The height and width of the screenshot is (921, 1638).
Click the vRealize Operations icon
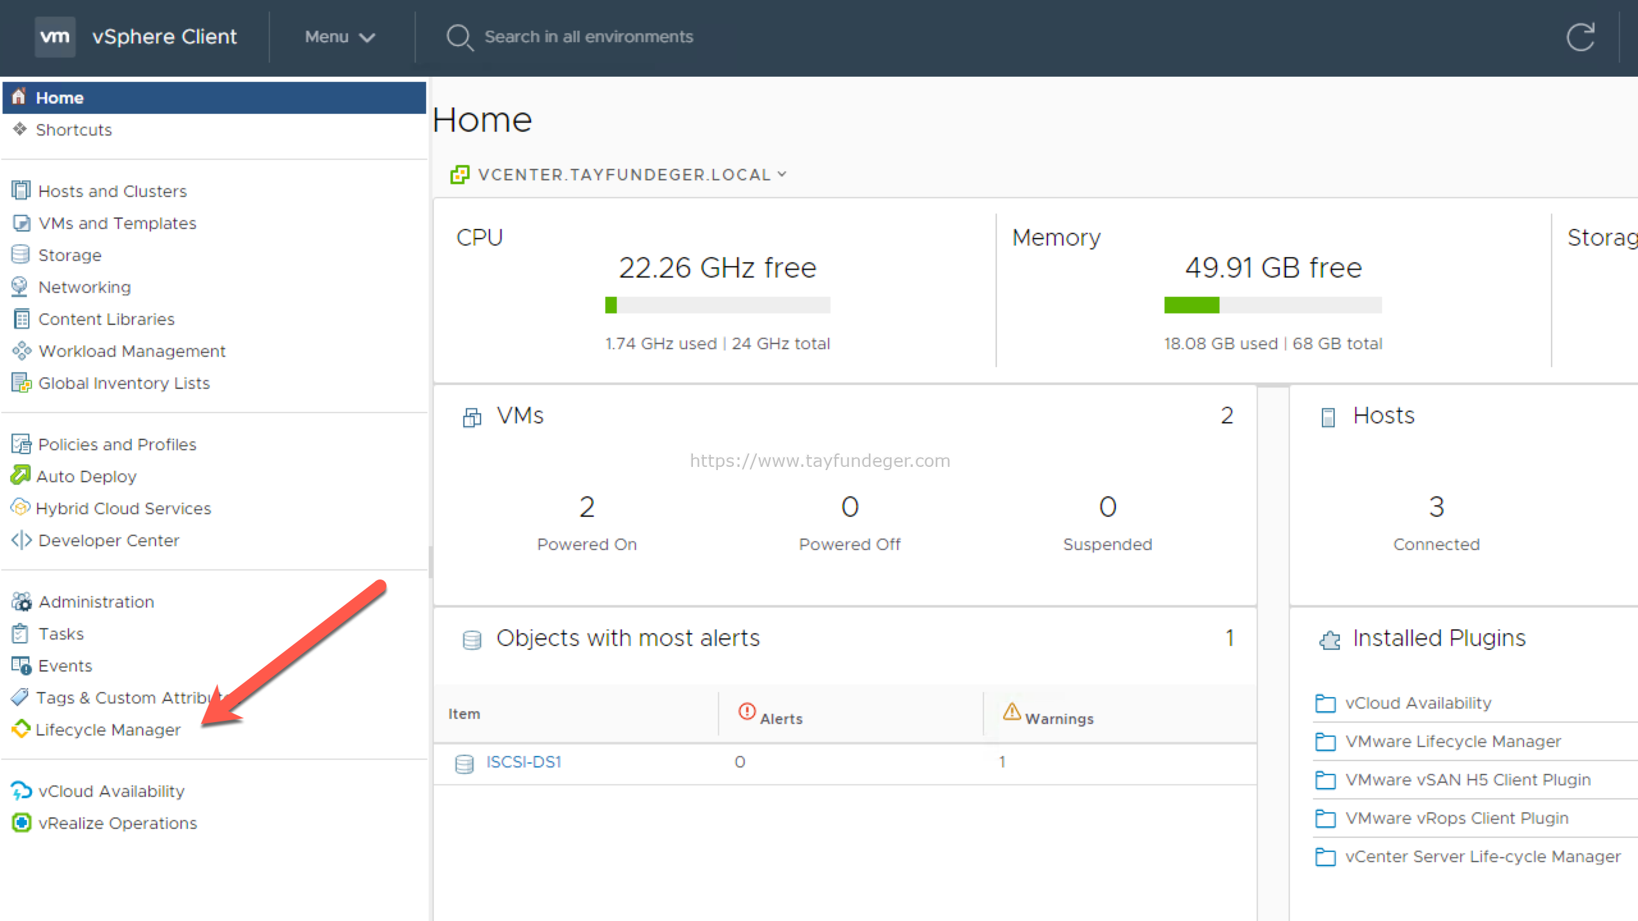click(x=21, y=823)
